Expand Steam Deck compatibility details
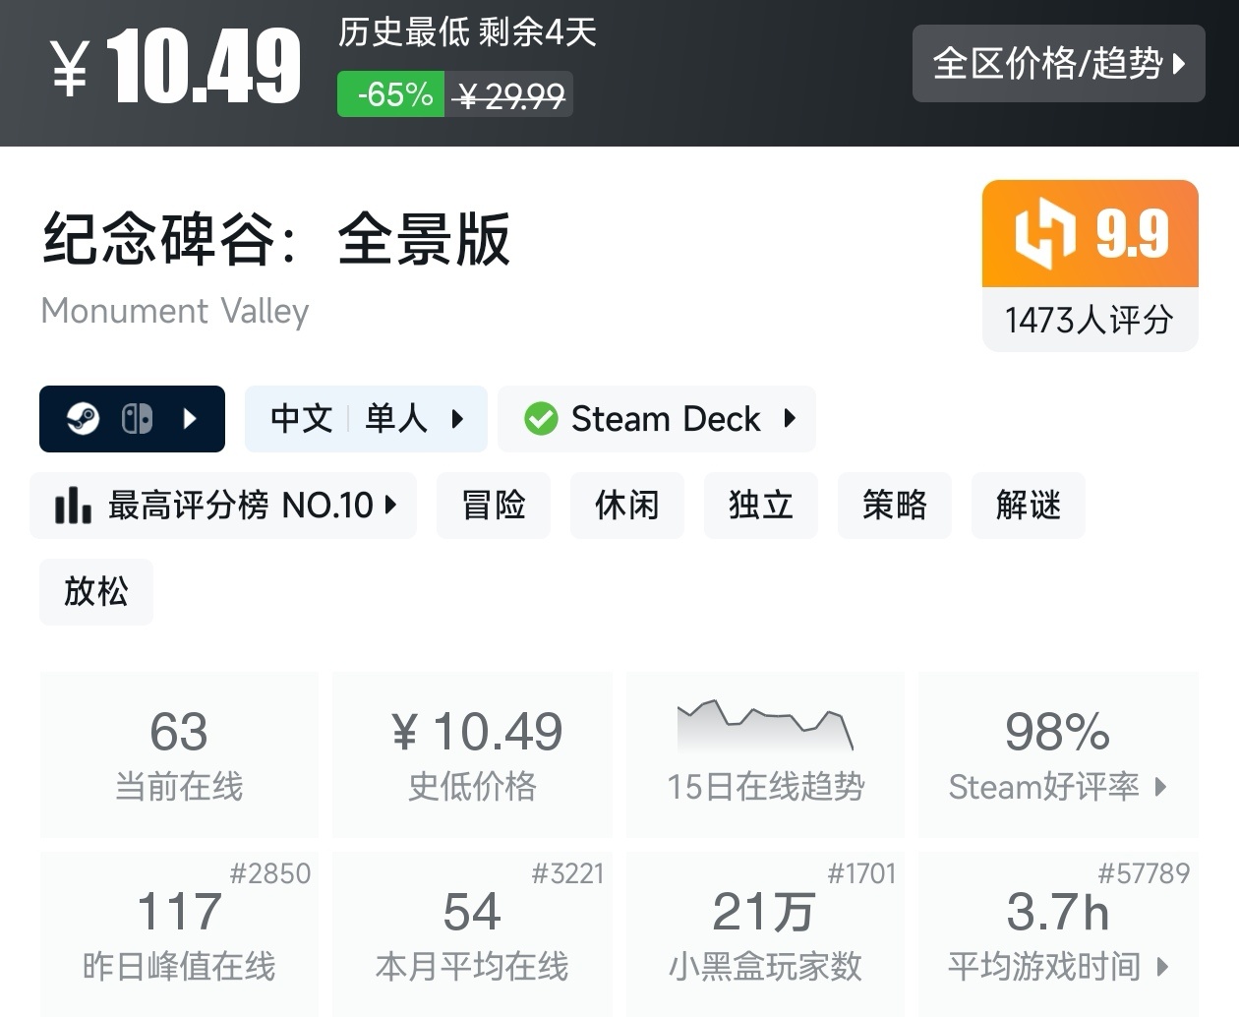Screen dimensions: 1239x1017 pos(790,419)
